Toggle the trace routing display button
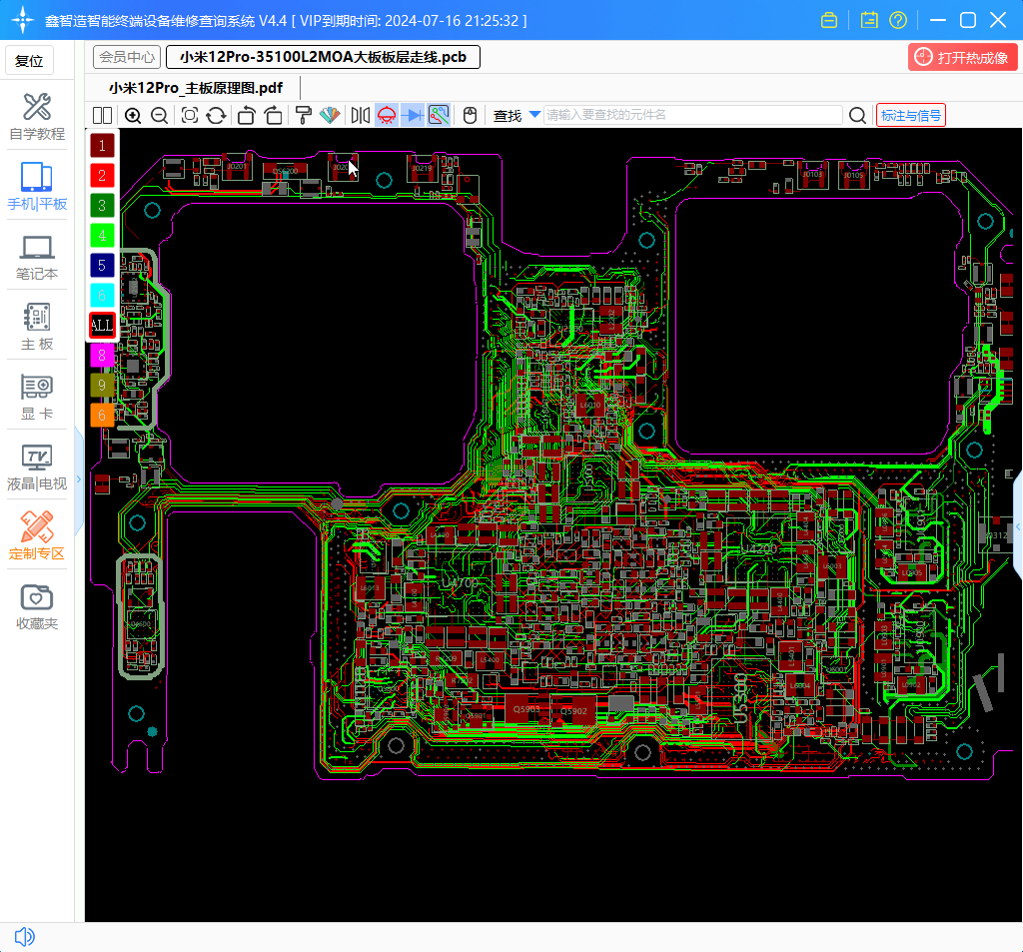This screenshot has height=952, width=1023. coord(439,116)
